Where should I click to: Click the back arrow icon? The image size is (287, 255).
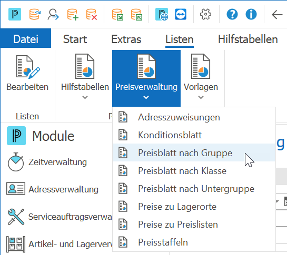[277, 14]
